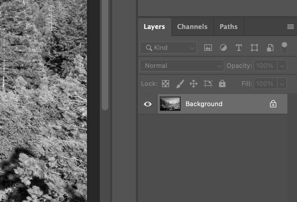Hide the Background layer eye icon
297x202 pixels.
point(148,104)
